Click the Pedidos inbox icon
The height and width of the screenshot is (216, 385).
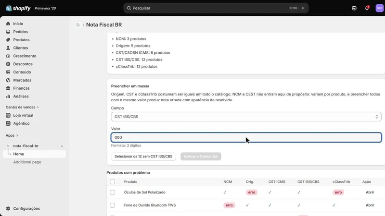coord(8,32)
